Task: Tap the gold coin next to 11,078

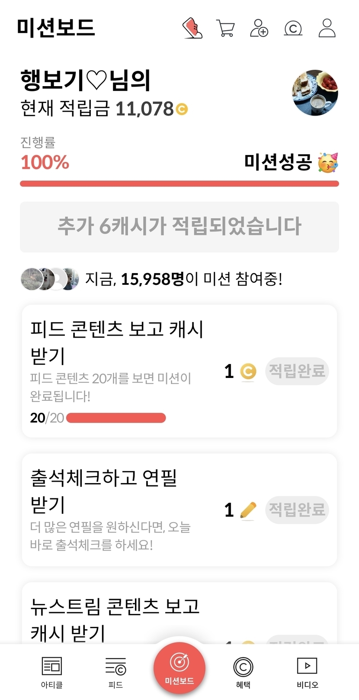Action: (182, 109)
